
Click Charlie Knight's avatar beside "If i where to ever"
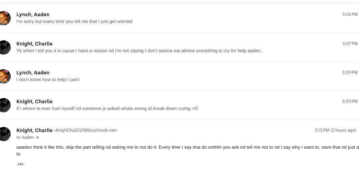(5, 105)
